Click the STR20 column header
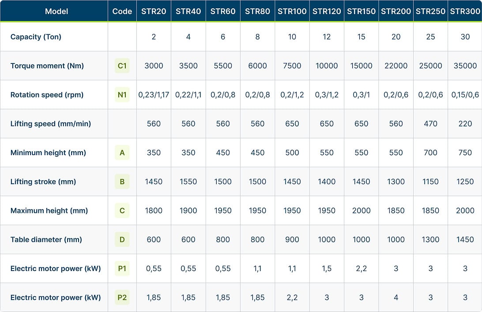This screenshot has height=312, width=482. click(154, 11)
